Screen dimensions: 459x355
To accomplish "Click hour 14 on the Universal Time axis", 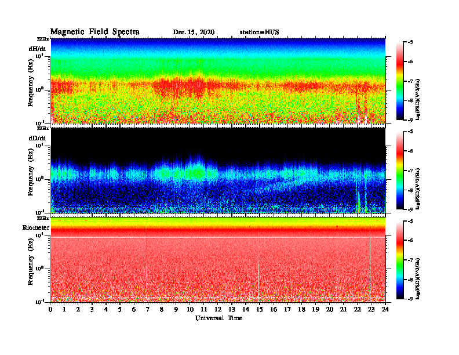I will [x=246, y=310].
